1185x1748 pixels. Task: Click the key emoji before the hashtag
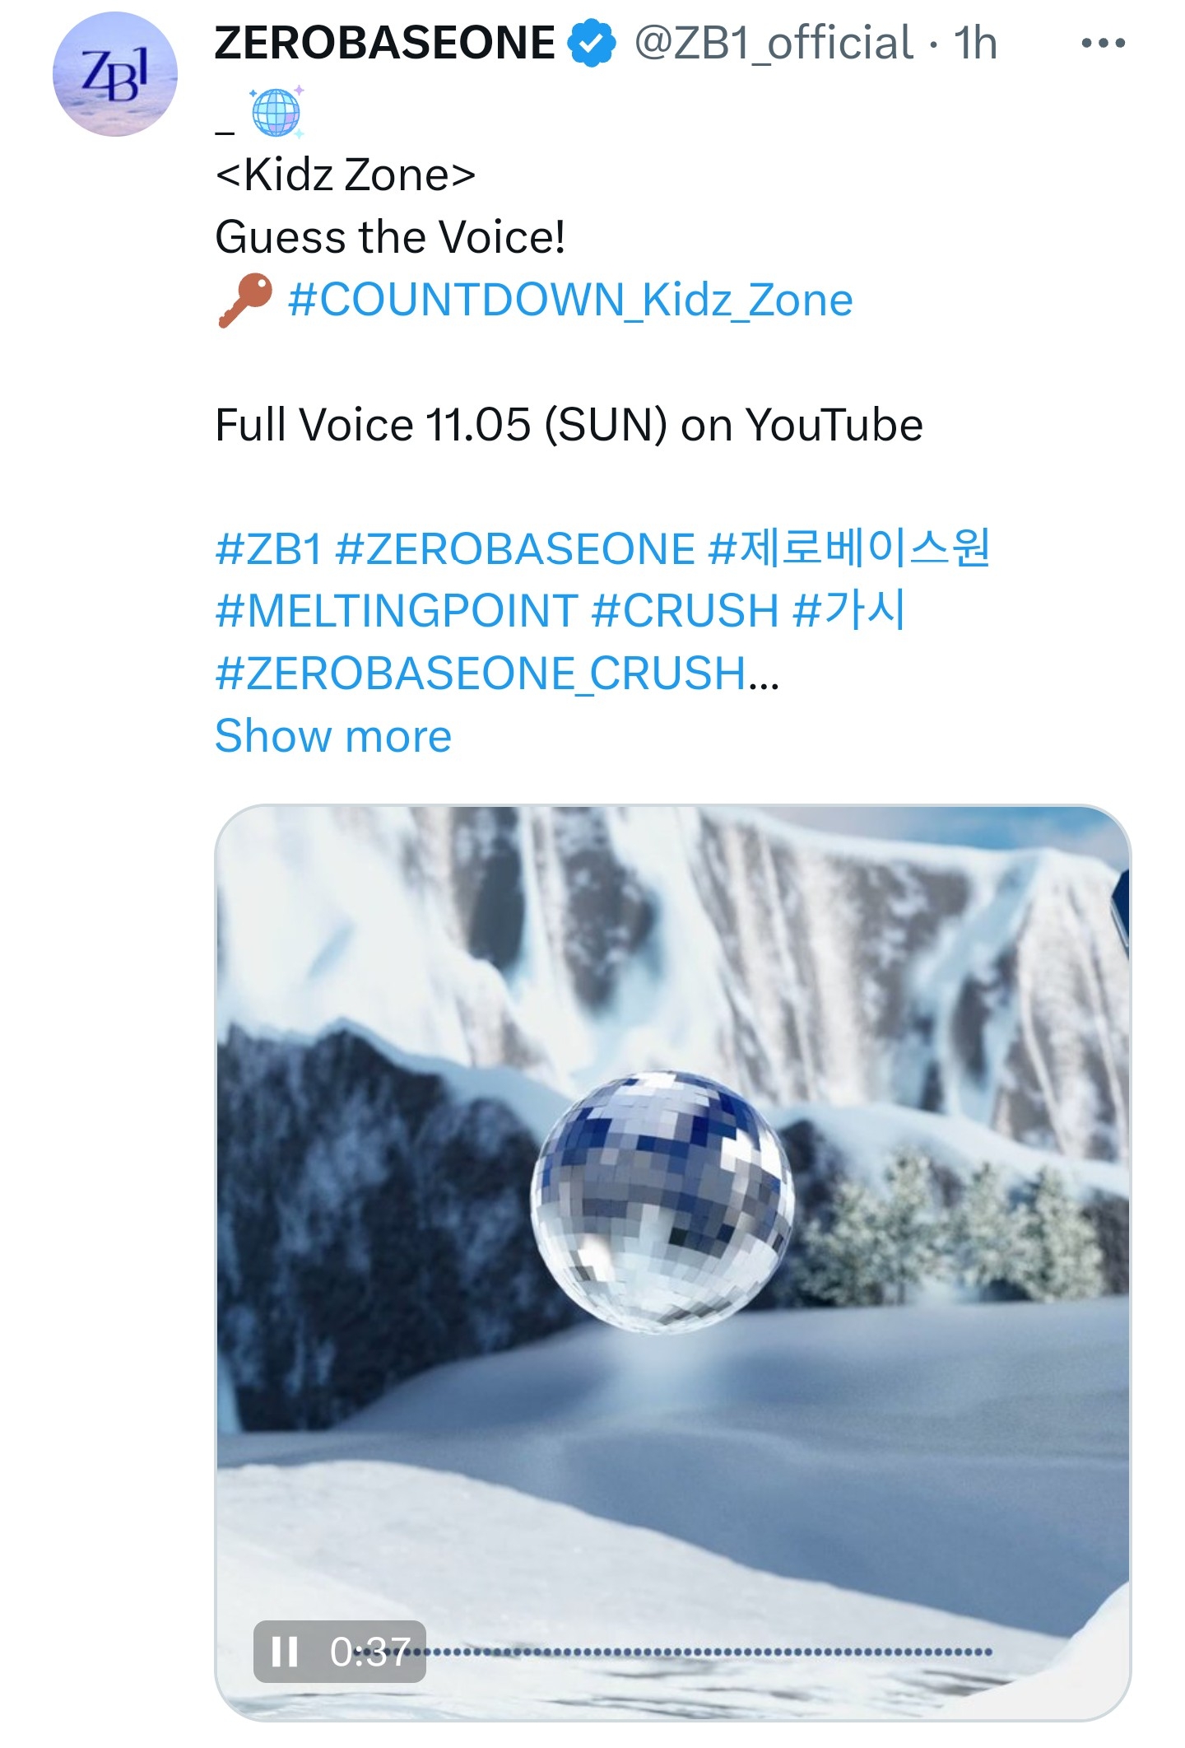[x=245, y=300]
